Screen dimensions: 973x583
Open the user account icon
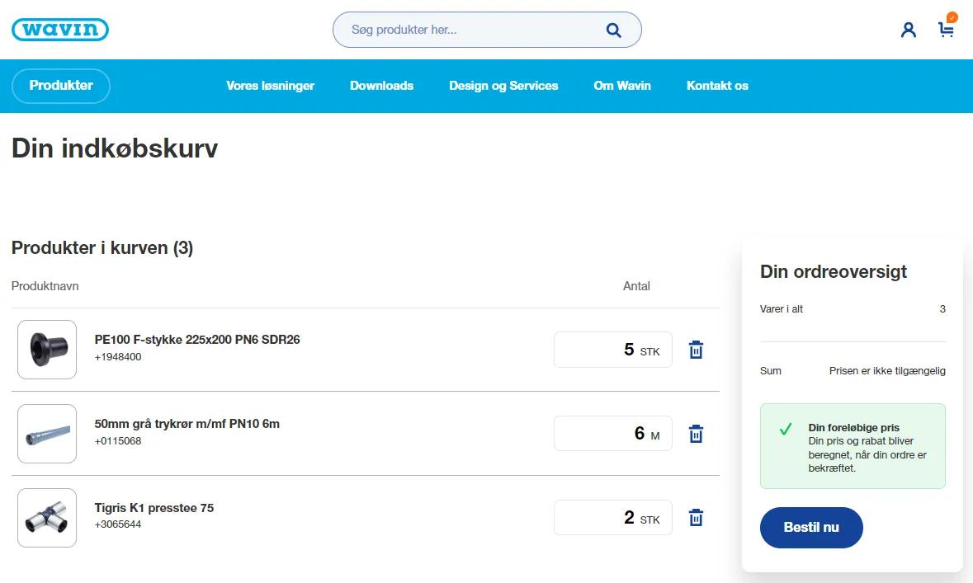click(908, 30)
